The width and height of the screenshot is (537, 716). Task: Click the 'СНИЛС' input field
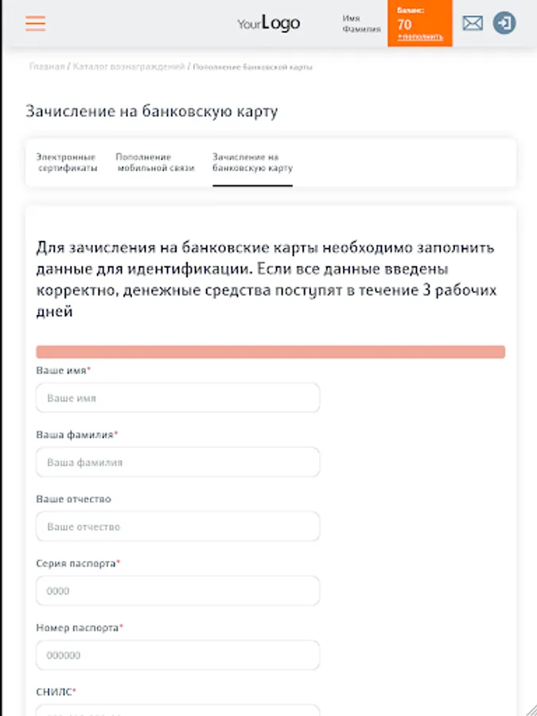click(x=177, y=710)
